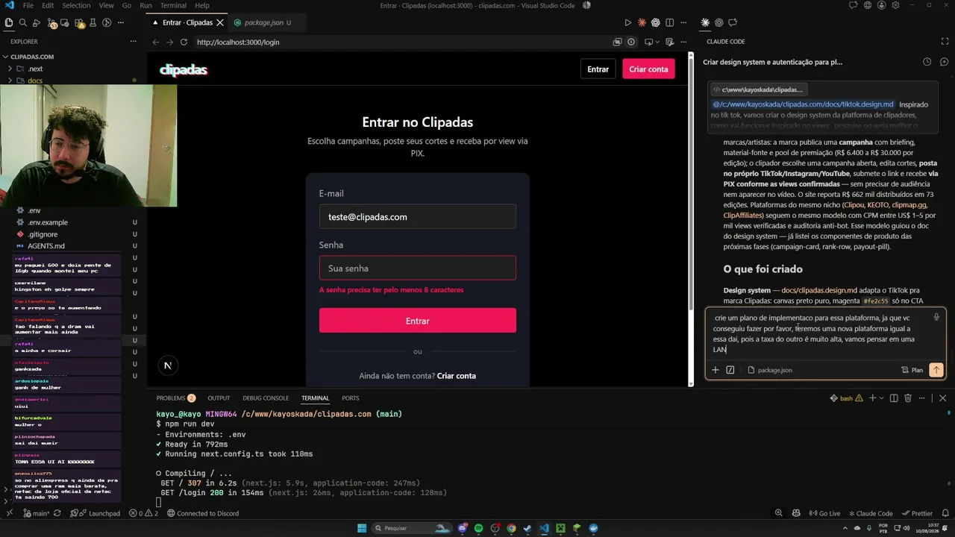The width and height of the screenshot is (955, 537).
Task: Switch to the Problems panel tab
Action: coord(176,398)
